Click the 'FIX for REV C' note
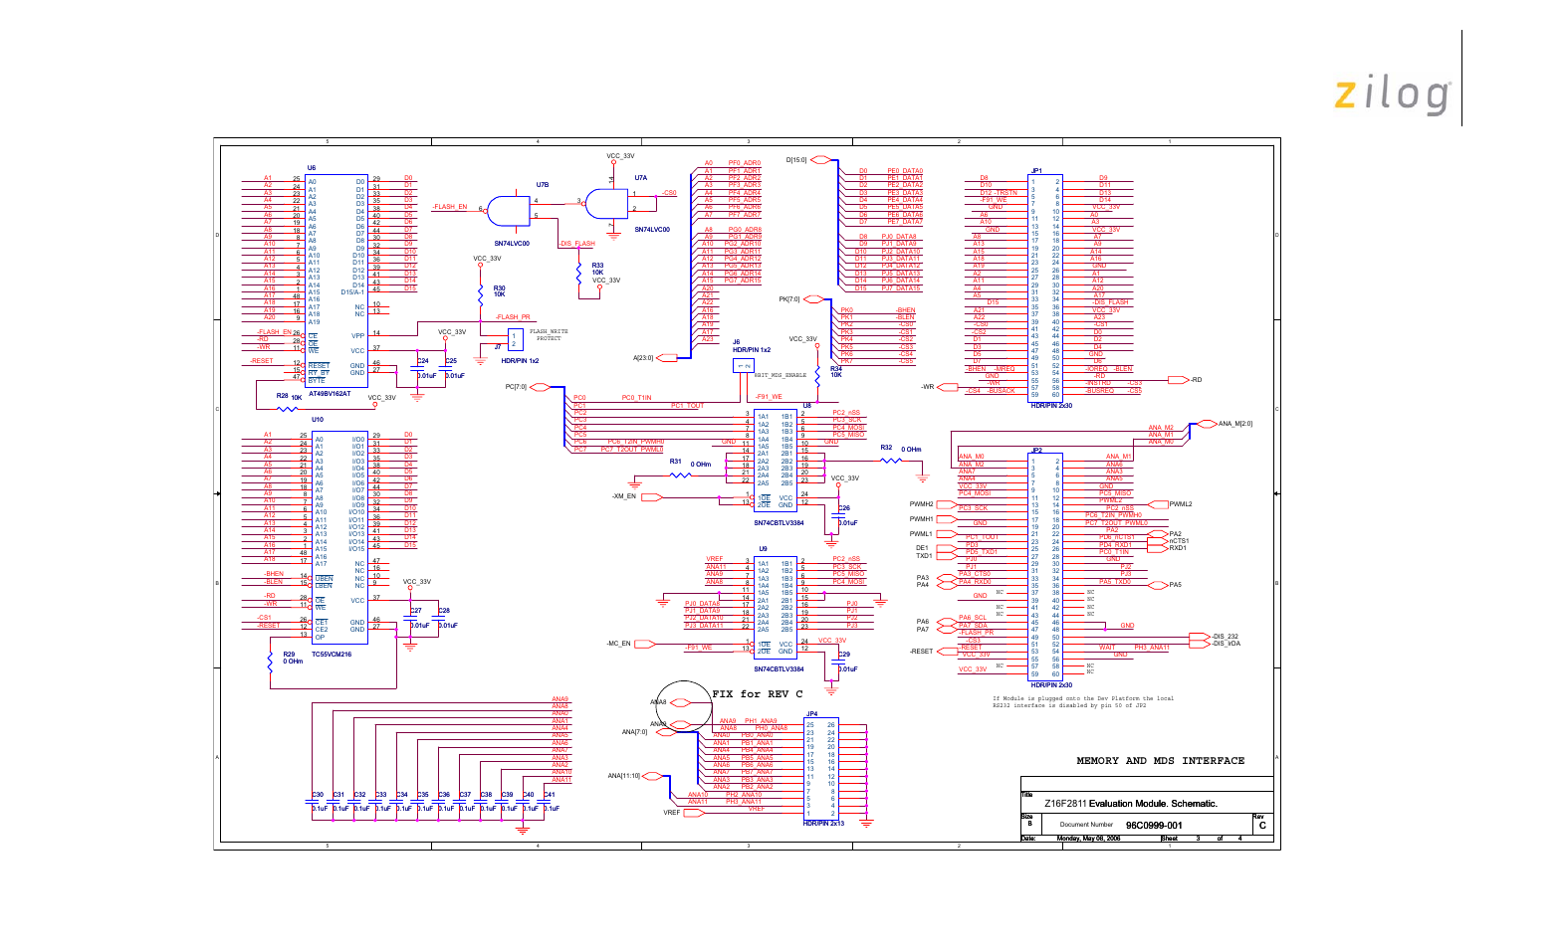Viewport: 1565px width, 949px height. coord(758,693)
